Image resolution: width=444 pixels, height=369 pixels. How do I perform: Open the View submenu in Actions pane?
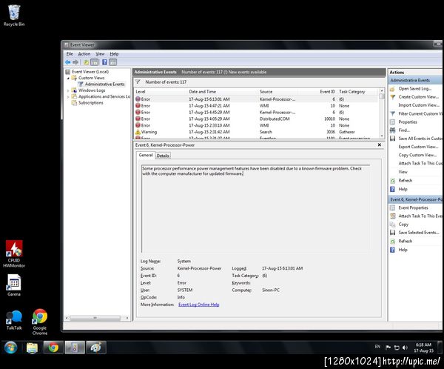pyautogui.click(x=403, y=172)
